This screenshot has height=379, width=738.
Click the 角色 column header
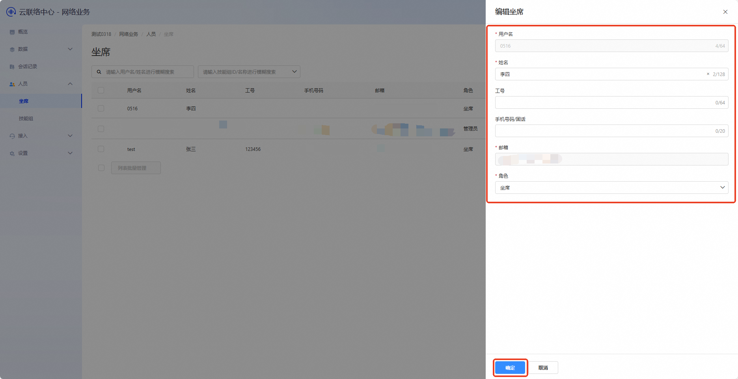coord(468,90)
